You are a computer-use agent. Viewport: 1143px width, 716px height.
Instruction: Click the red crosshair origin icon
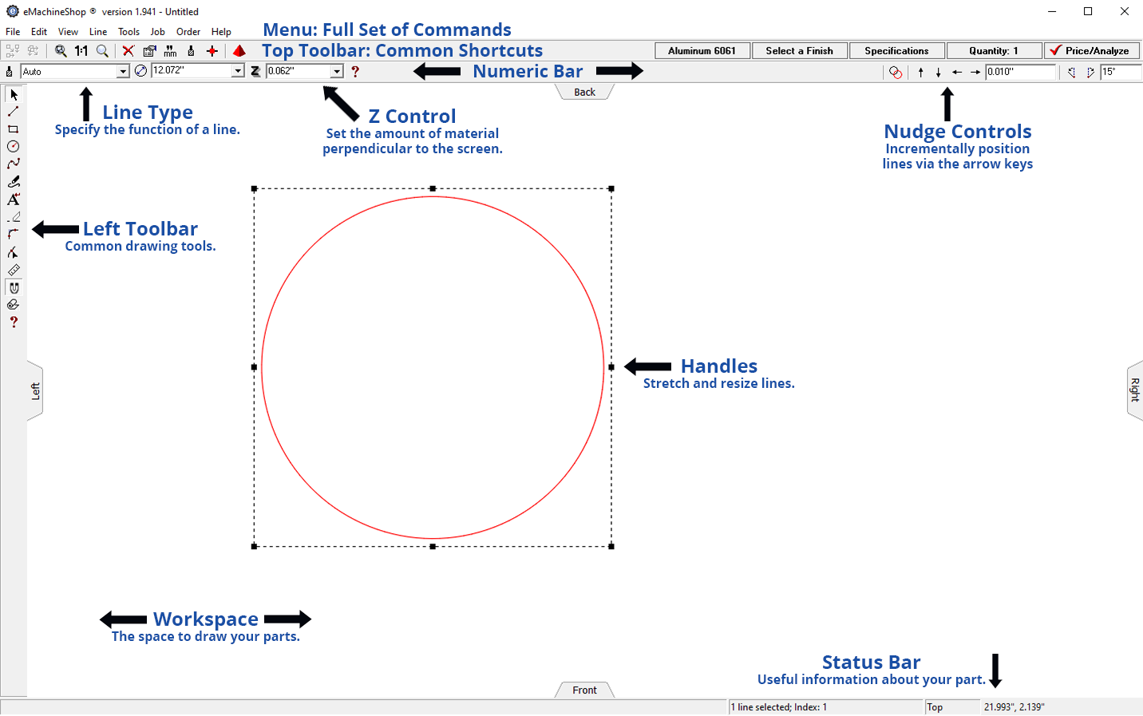click(212, 50)
